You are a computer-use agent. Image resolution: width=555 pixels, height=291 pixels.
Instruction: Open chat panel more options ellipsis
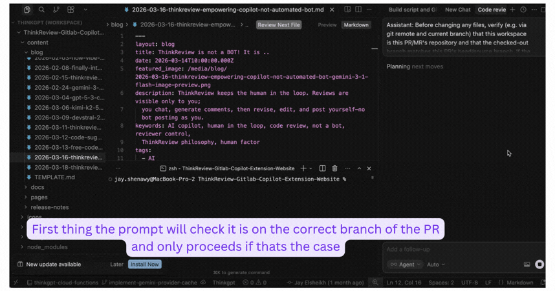coord(534,10)
